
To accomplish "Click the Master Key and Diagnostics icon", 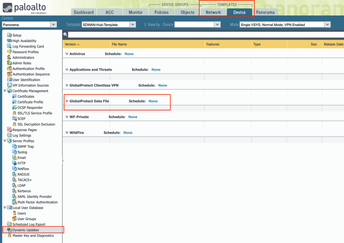I will (9, 236).
